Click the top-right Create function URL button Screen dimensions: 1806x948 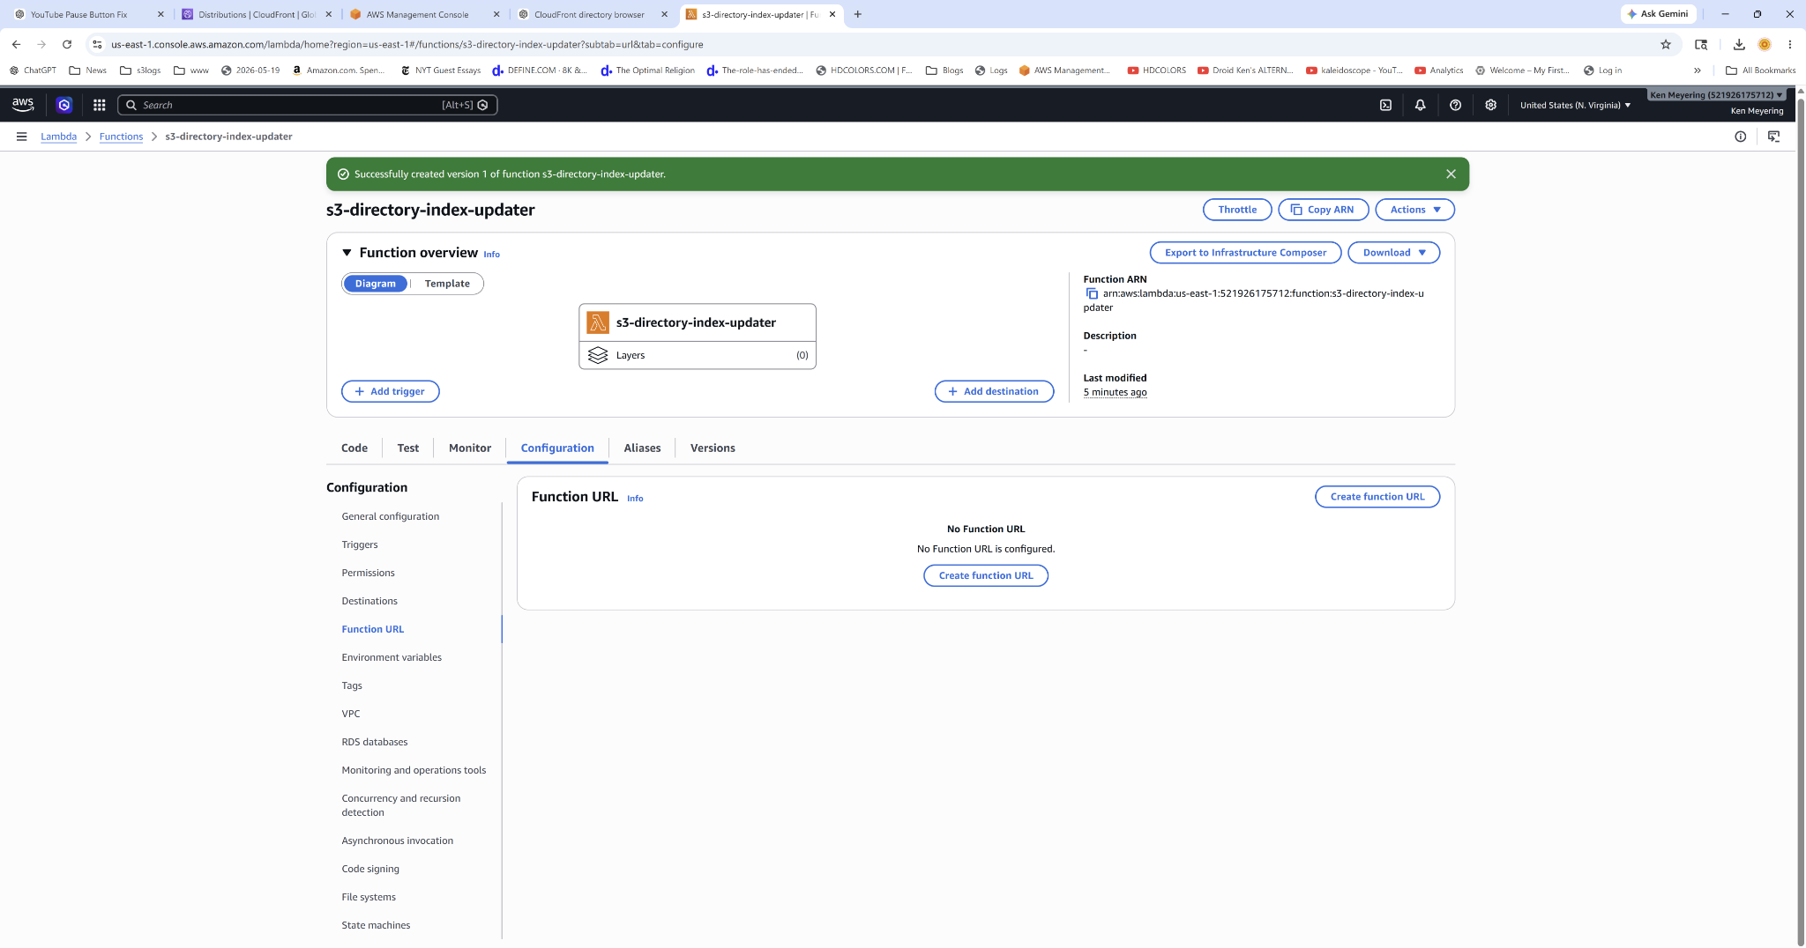click(1377, 497)
